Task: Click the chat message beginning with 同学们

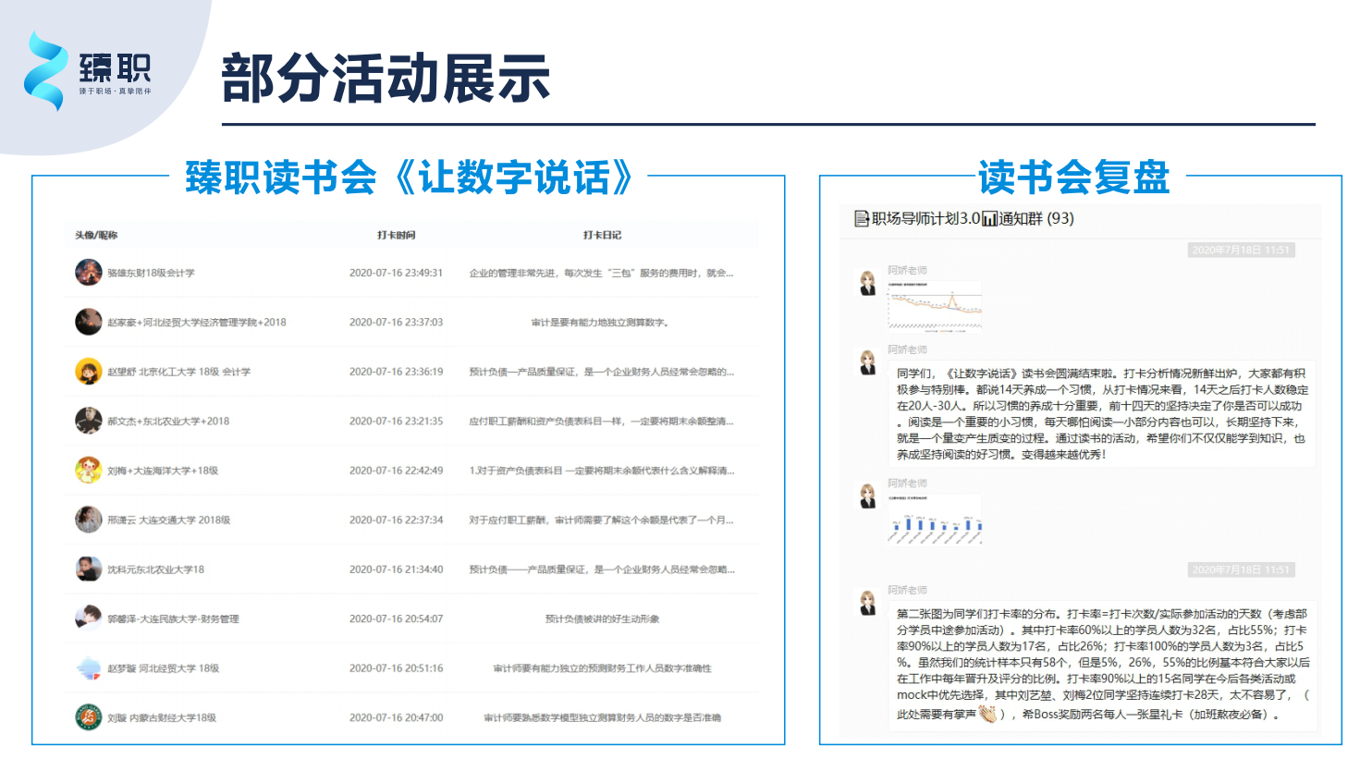Action: [1100, 413]
